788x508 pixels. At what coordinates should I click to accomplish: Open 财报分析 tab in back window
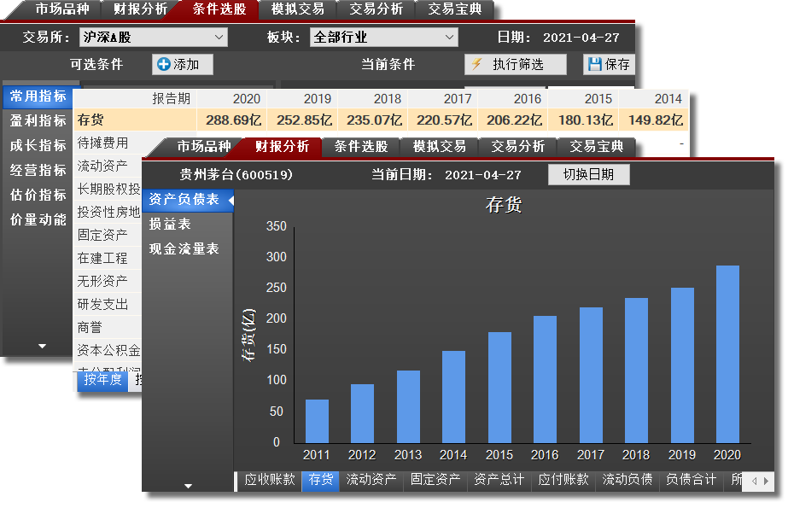(x=140, y=9)
